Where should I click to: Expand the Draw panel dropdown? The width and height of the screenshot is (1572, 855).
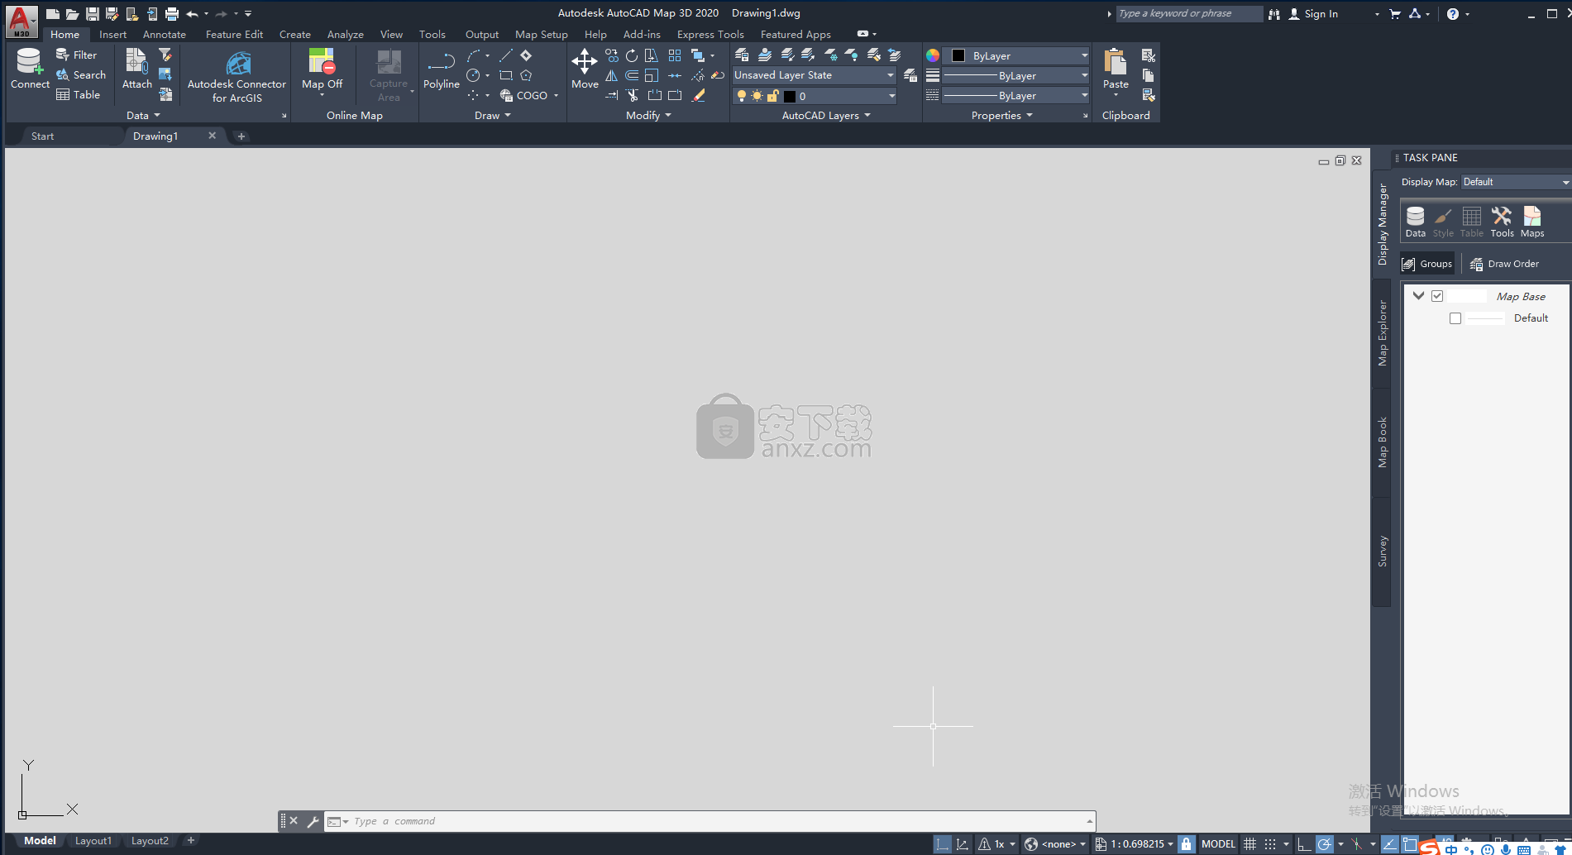(493, 116)
